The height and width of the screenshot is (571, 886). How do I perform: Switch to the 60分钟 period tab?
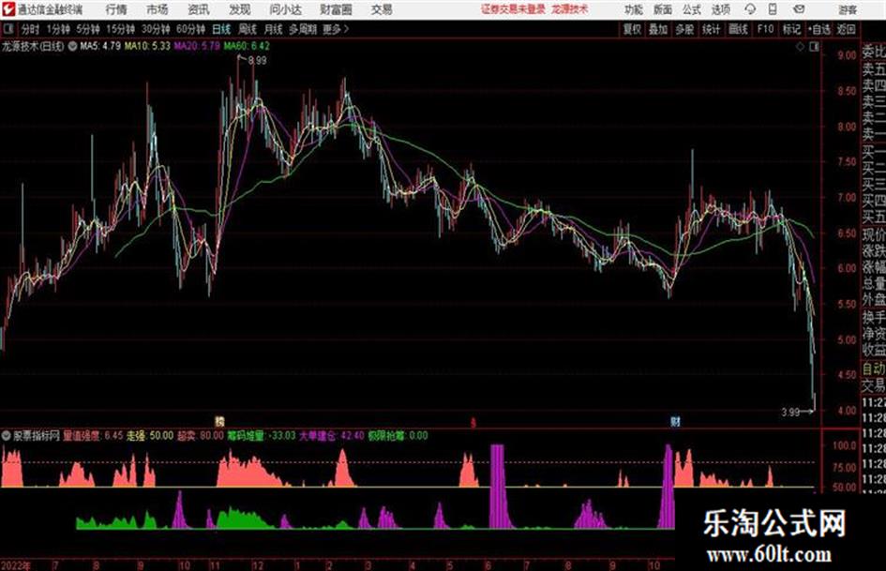click(x=190, y=29)
